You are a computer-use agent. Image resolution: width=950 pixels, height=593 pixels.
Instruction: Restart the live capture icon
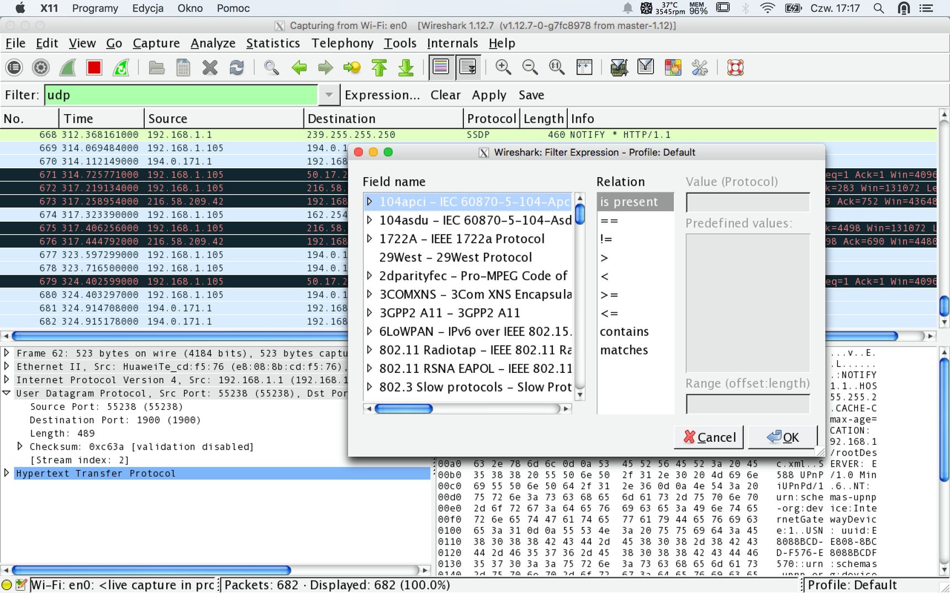121,68
